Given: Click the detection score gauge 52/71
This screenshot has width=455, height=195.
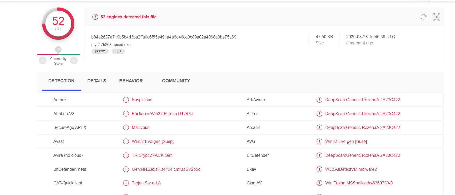Looking at the screenshot, I should tap(58, 24).
